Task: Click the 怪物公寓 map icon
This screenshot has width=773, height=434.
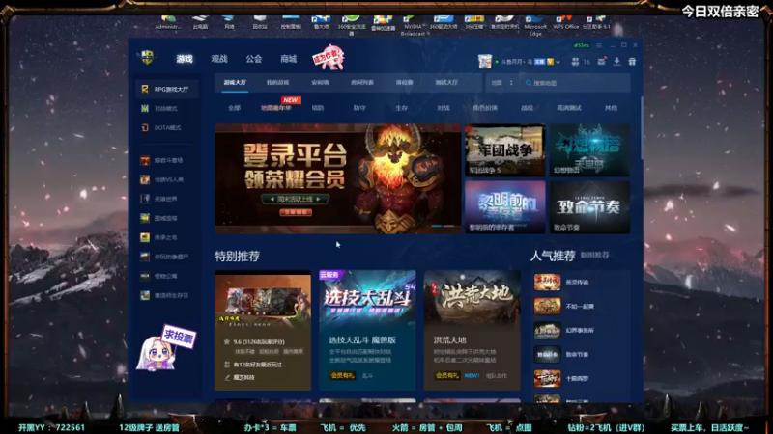Action: pyautogui.click(x=144, y=276)
